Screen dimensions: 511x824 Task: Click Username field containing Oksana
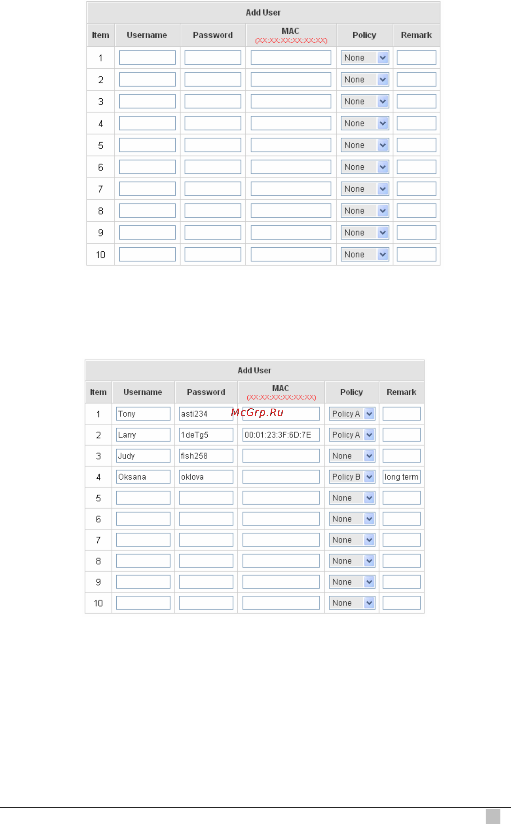[143, 476]
